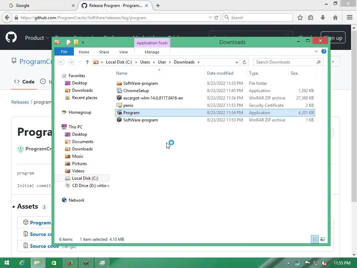Click the Search Downloads field
357x268 pixels.
[x=285, y=62]
